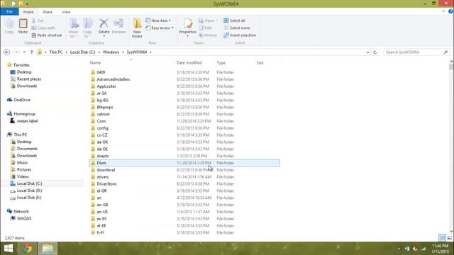Go up one folder level arrow
The width and height of the screenshot is (454, 255).
click(32, 52)
